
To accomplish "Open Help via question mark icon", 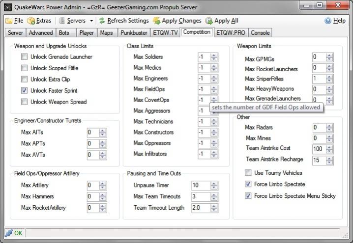I will coord(328,21).
